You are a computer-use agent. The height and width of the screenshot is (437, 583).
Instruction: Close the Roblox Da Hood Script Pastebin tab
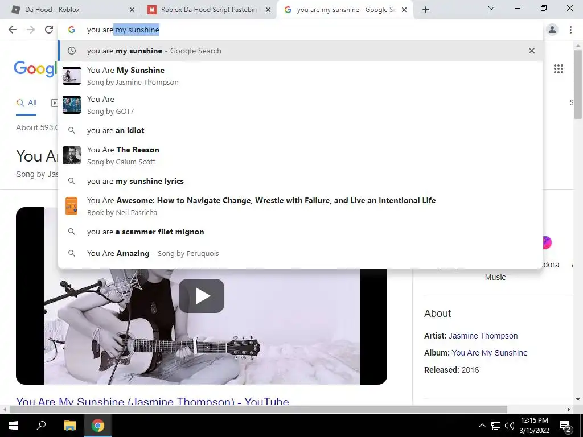pos(268,10)
